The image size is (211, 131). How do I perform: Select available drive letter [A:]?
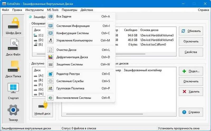(39, 76)
